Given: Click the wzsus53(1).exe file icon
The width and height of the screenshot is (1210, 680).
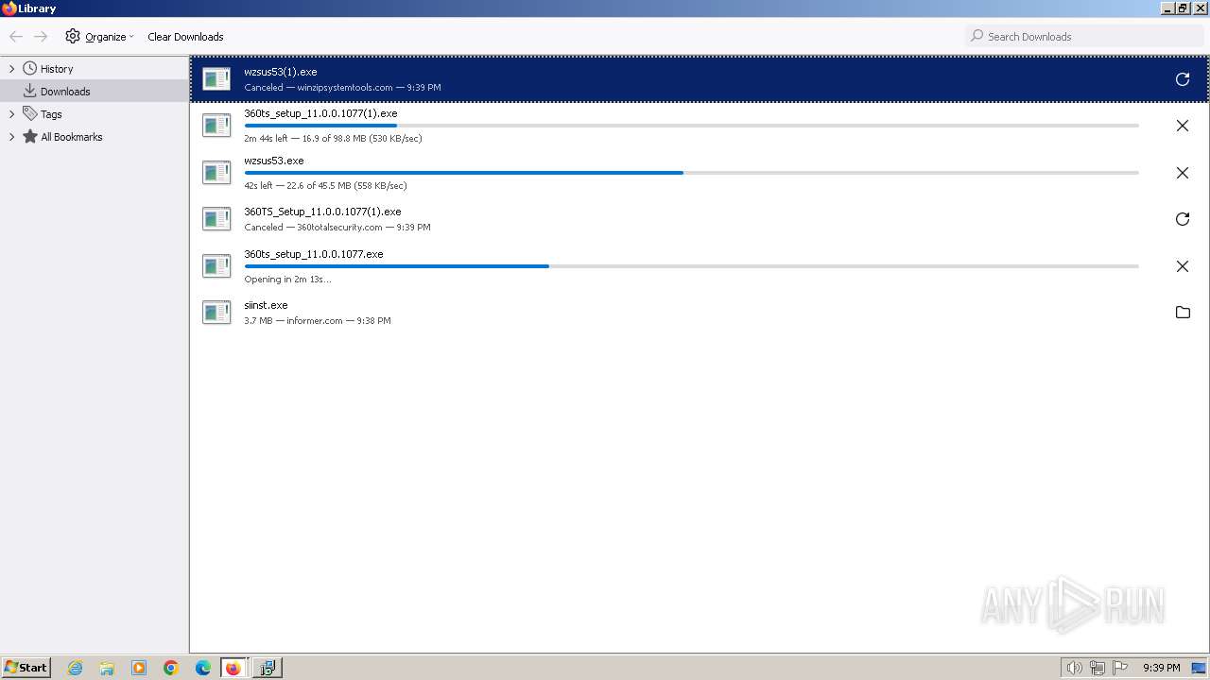Looking at the screenshot, I should coord(216,79).
